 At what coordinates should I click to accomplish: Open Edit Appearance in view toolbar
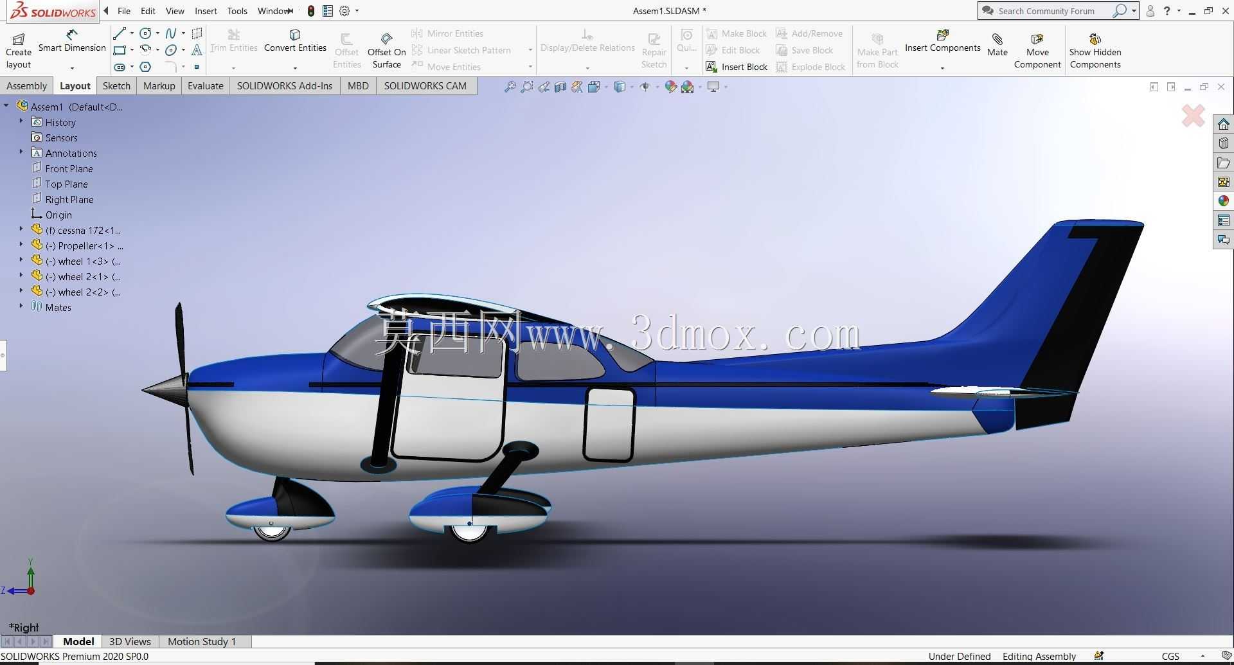click(670, 87)
